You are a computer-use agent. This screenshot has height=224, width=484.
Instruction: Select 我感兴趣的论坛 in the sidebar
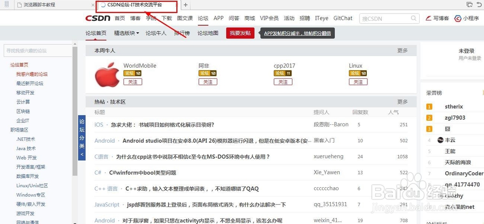point(32,74)
